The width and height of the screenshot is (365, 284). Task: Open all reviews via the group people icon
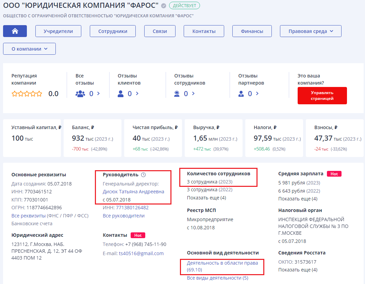tap(80, 94)
